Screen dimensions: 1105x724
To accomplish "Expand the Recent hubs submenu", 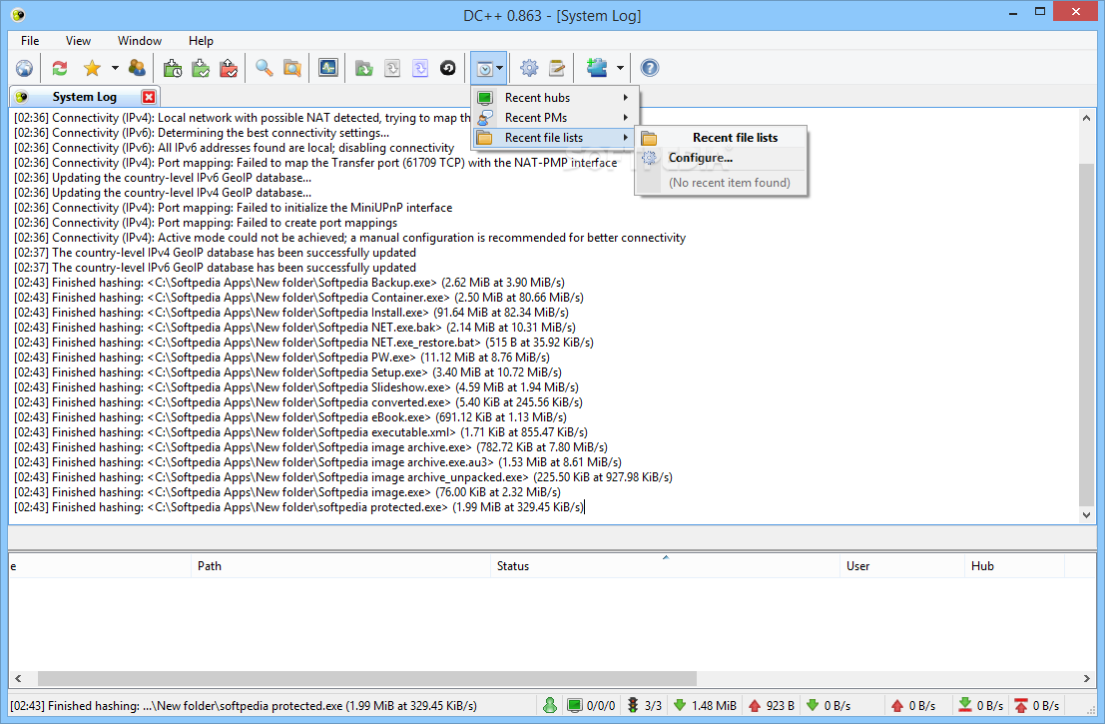I will (555, 98).
